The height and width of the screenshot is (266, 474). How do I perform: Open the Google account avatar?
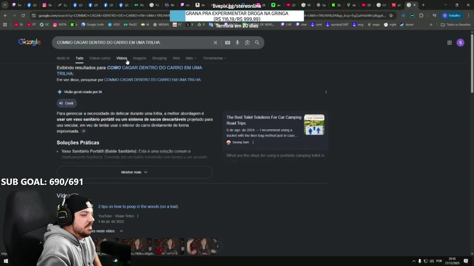(460, 42)
